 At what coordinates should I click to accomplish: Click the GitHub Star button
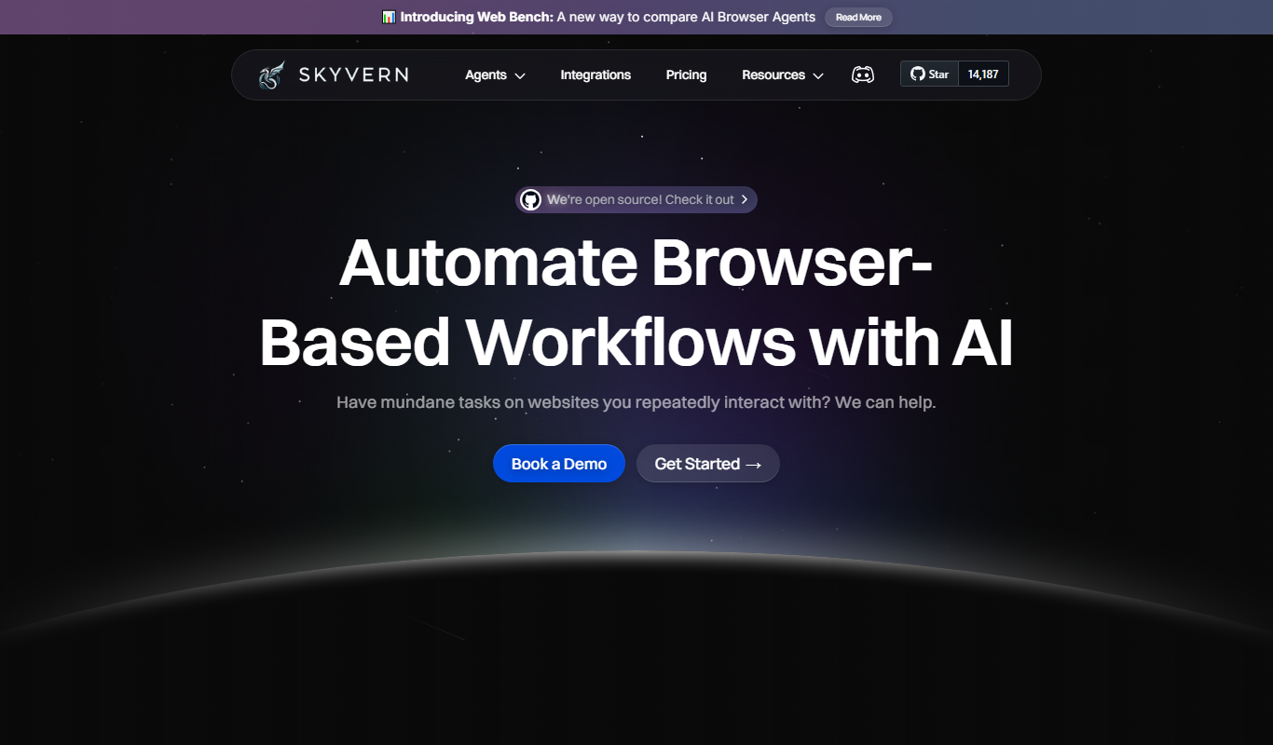tap(929, 74)
